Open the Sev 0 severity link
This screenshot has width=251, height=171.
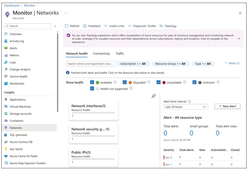point(168,157)
